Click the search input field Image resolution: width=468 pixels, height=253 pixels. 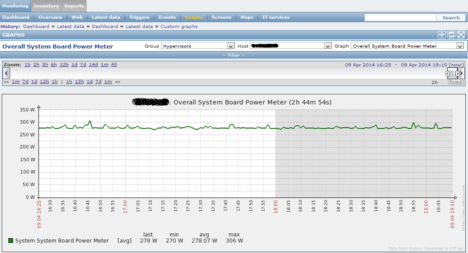click(401, 17)
